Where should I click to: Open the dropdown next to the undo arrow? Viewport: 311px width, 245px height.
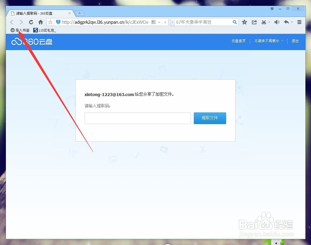click(292, 22)
